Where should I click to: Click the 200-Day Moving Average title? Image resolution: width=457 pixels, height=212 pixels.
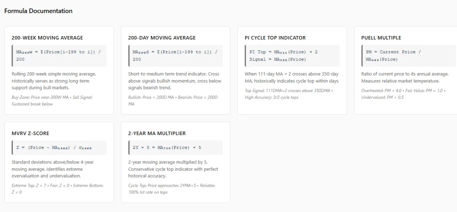pyautogui.click(x=162, y=38)
